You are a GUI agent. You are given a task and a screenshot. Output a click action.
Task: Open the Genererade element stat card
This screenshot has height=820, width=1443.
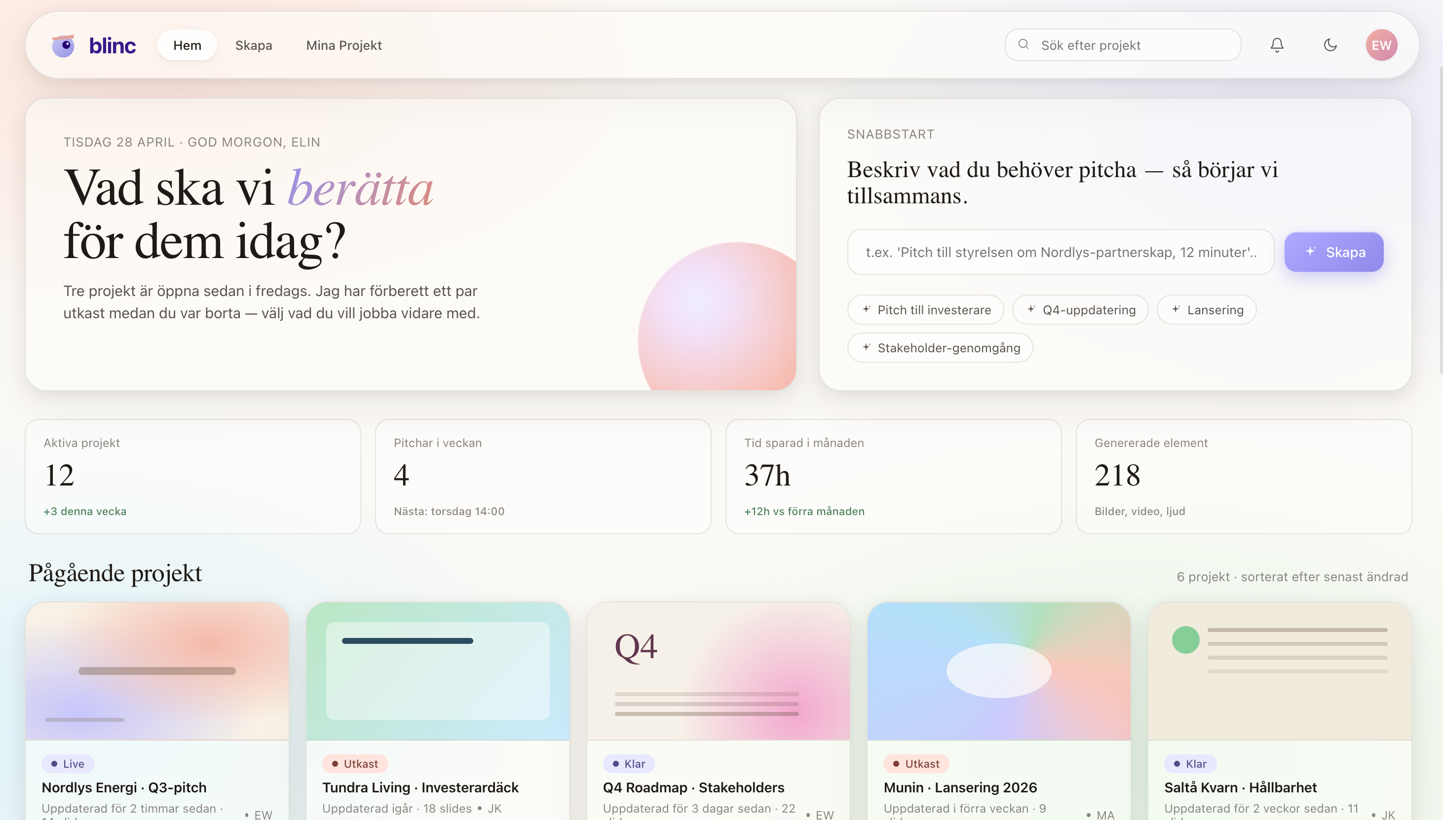tap(1244, 477)
